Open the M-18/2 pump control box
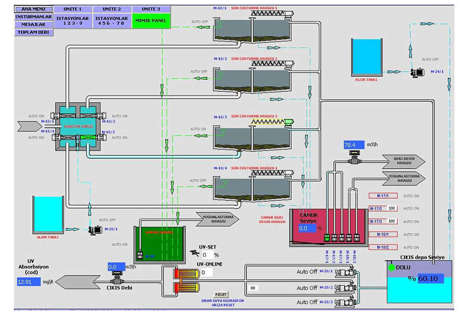Viewport: 468px width, 315px height. (383, 247)
